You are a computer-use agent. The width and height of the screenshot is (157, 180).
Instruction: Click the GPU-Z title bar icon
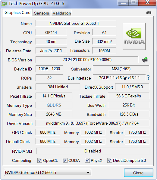pos(4,4)
